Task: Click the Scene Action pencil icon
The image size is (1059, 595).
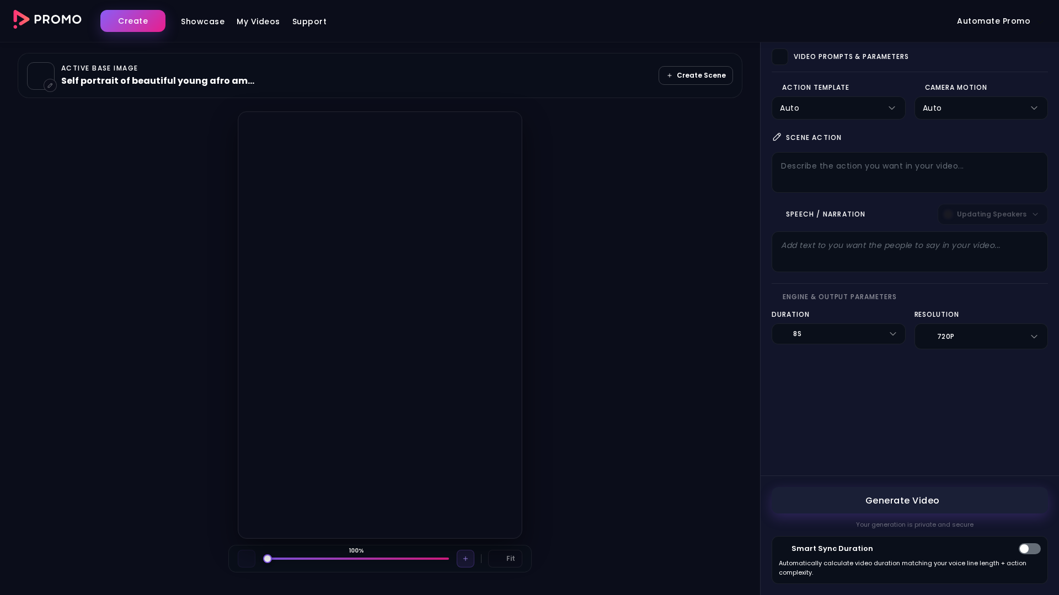Action: click(777, 137)
